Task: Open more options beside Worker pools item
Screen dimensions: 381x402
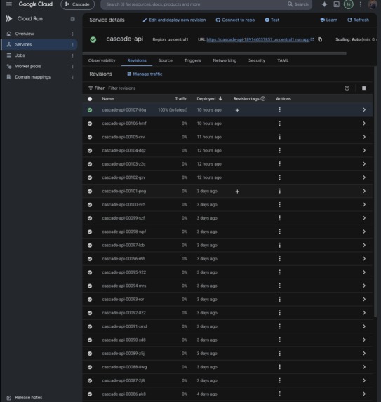Action: point(72,67)
